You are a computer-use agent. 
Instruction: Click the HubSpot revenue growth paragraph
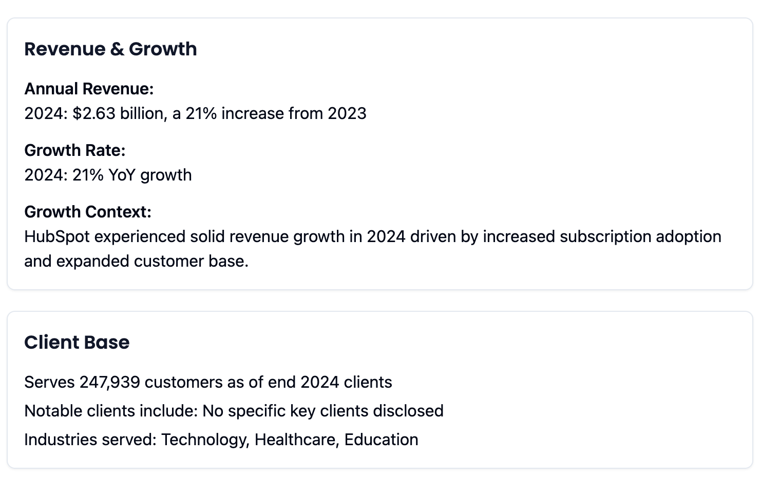pyautogui.click(x=373, y=249)
